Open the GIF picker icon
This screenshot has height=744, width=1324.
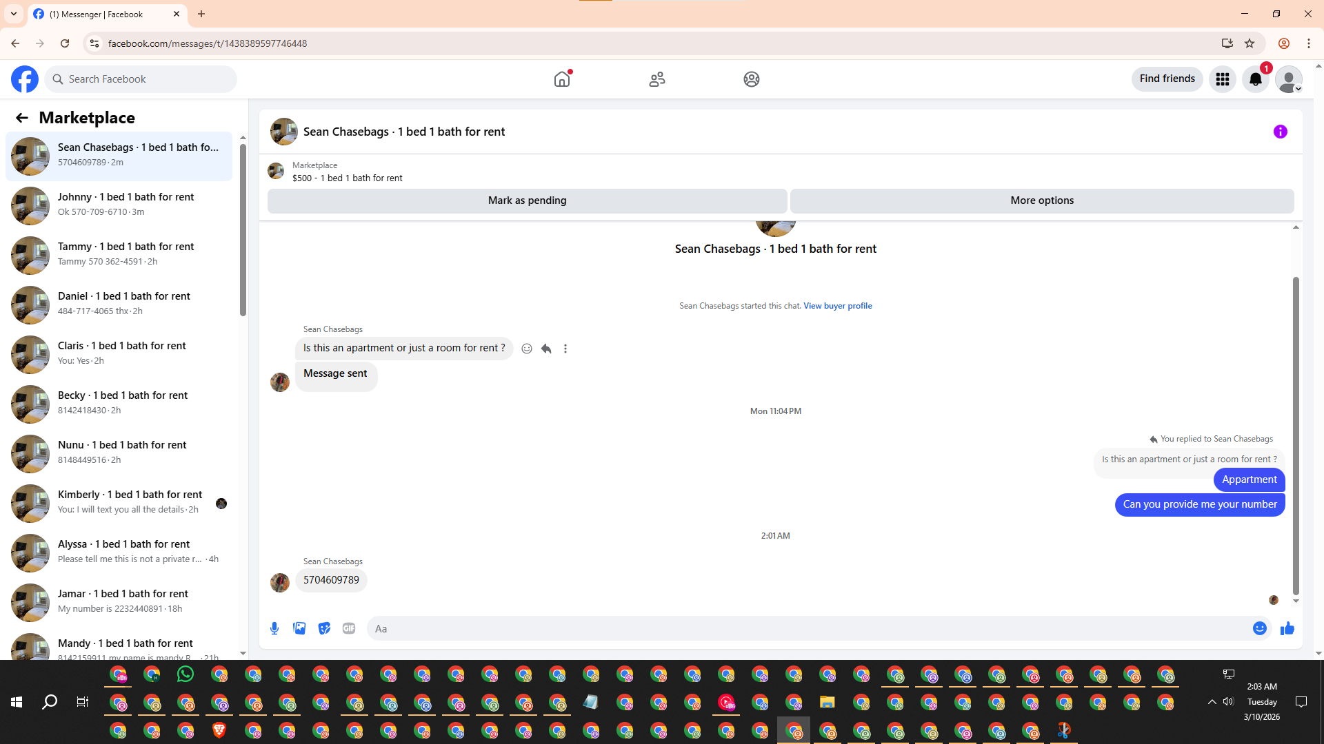(x=349, y=628)
